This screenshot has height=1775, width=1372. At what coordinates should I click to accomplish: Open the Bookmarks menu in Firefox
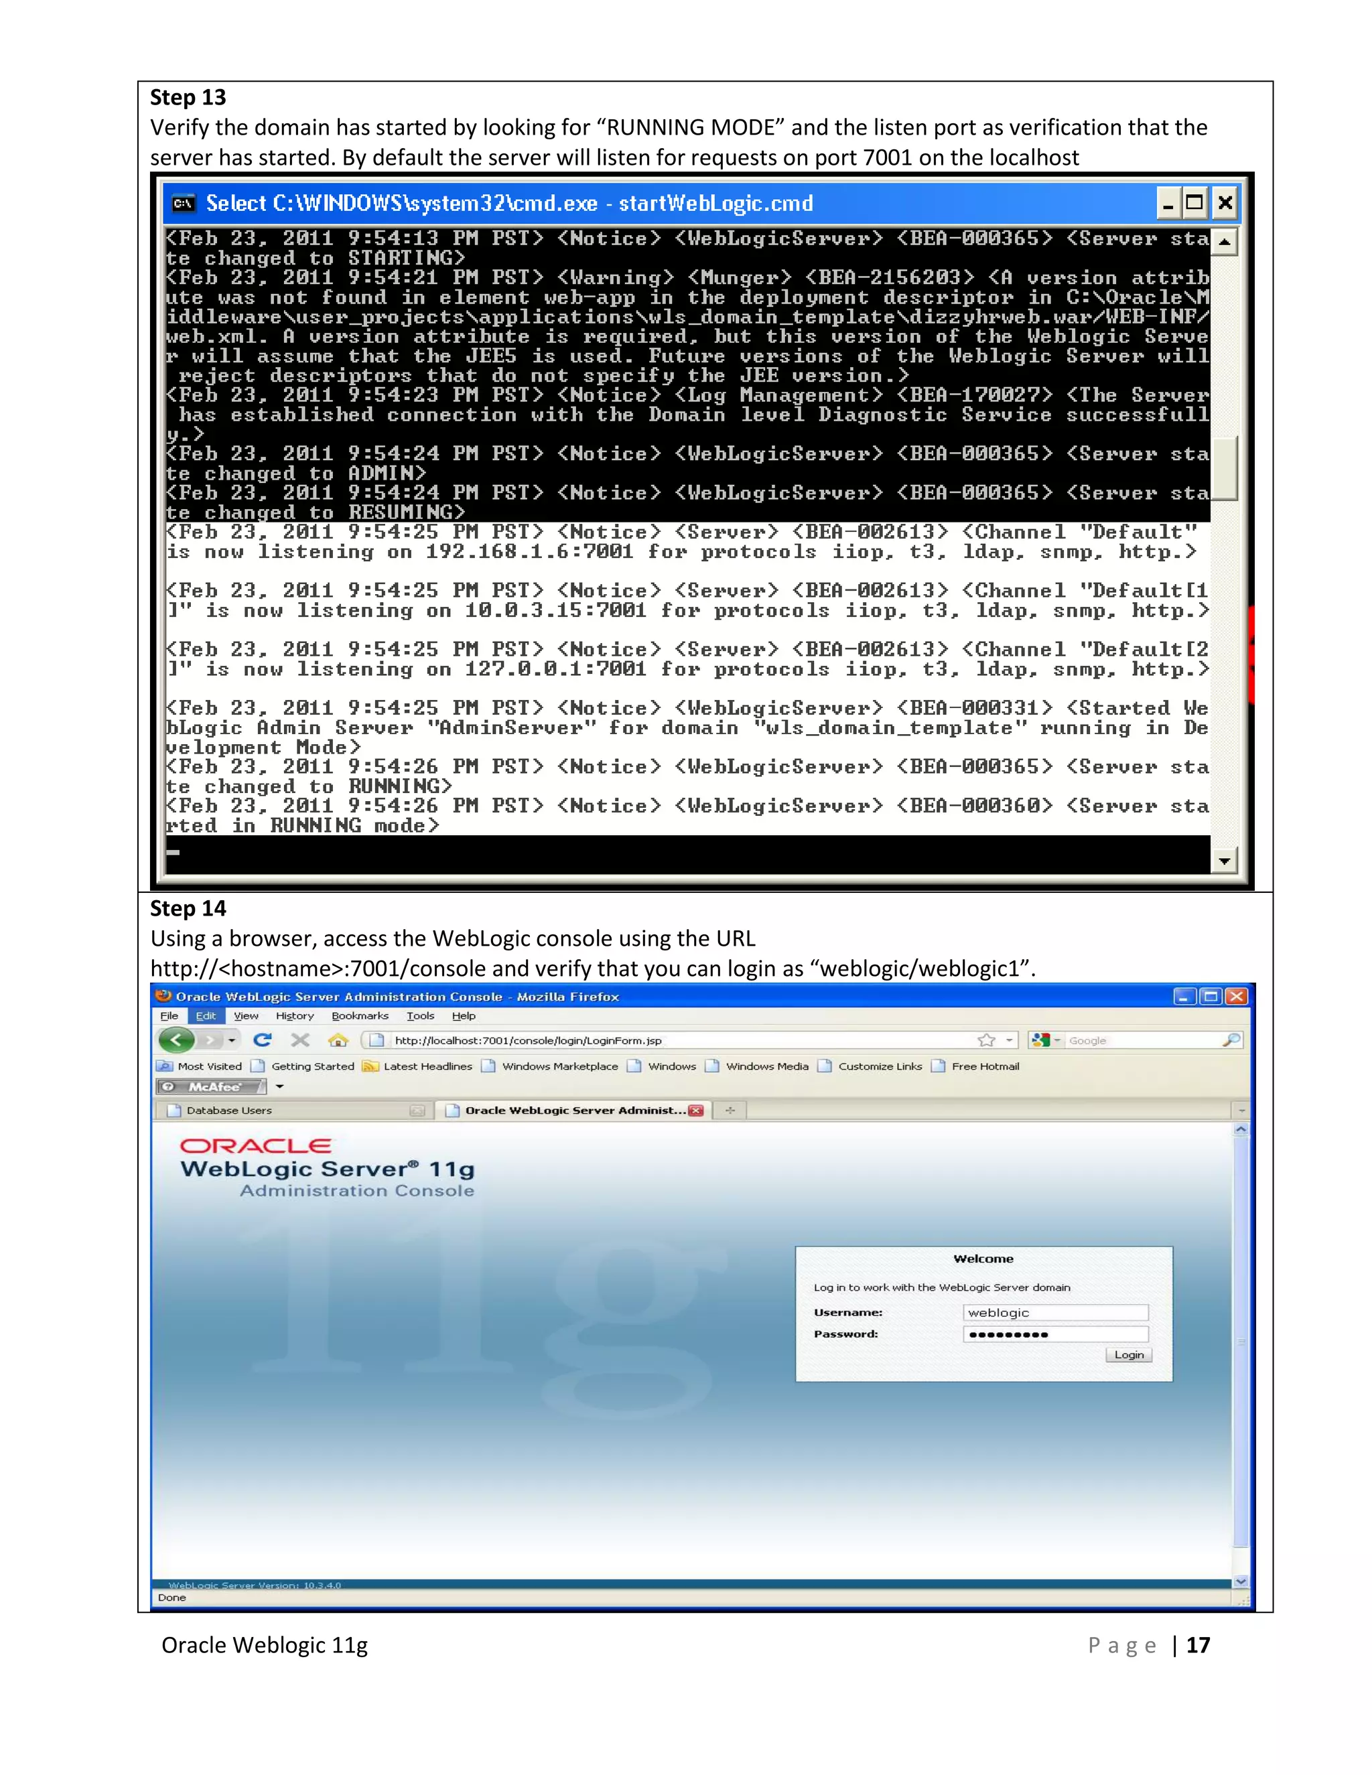point(360,1016)
